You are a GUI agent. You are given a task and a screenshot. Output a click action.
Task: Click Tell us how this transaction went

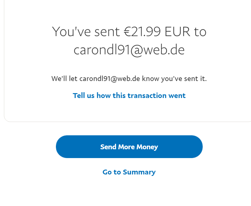point(129,96)
